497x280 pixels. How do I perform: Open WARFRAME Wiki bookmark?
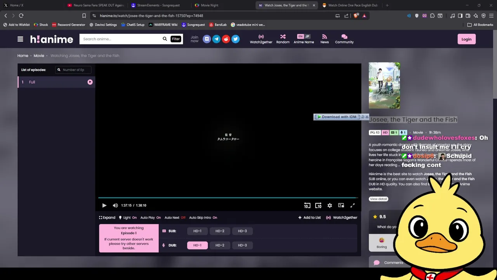(x=163, y=24)
